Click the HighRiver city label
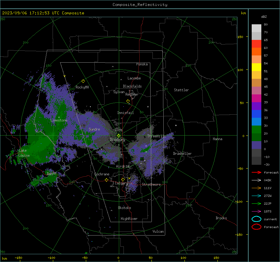Screen dimensions: 280x262 point(129,219)
